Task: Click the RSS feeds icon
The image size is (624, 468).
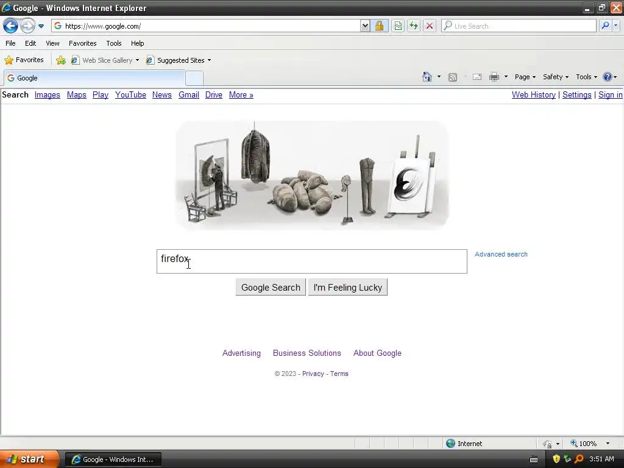Action: coord(453,77)
